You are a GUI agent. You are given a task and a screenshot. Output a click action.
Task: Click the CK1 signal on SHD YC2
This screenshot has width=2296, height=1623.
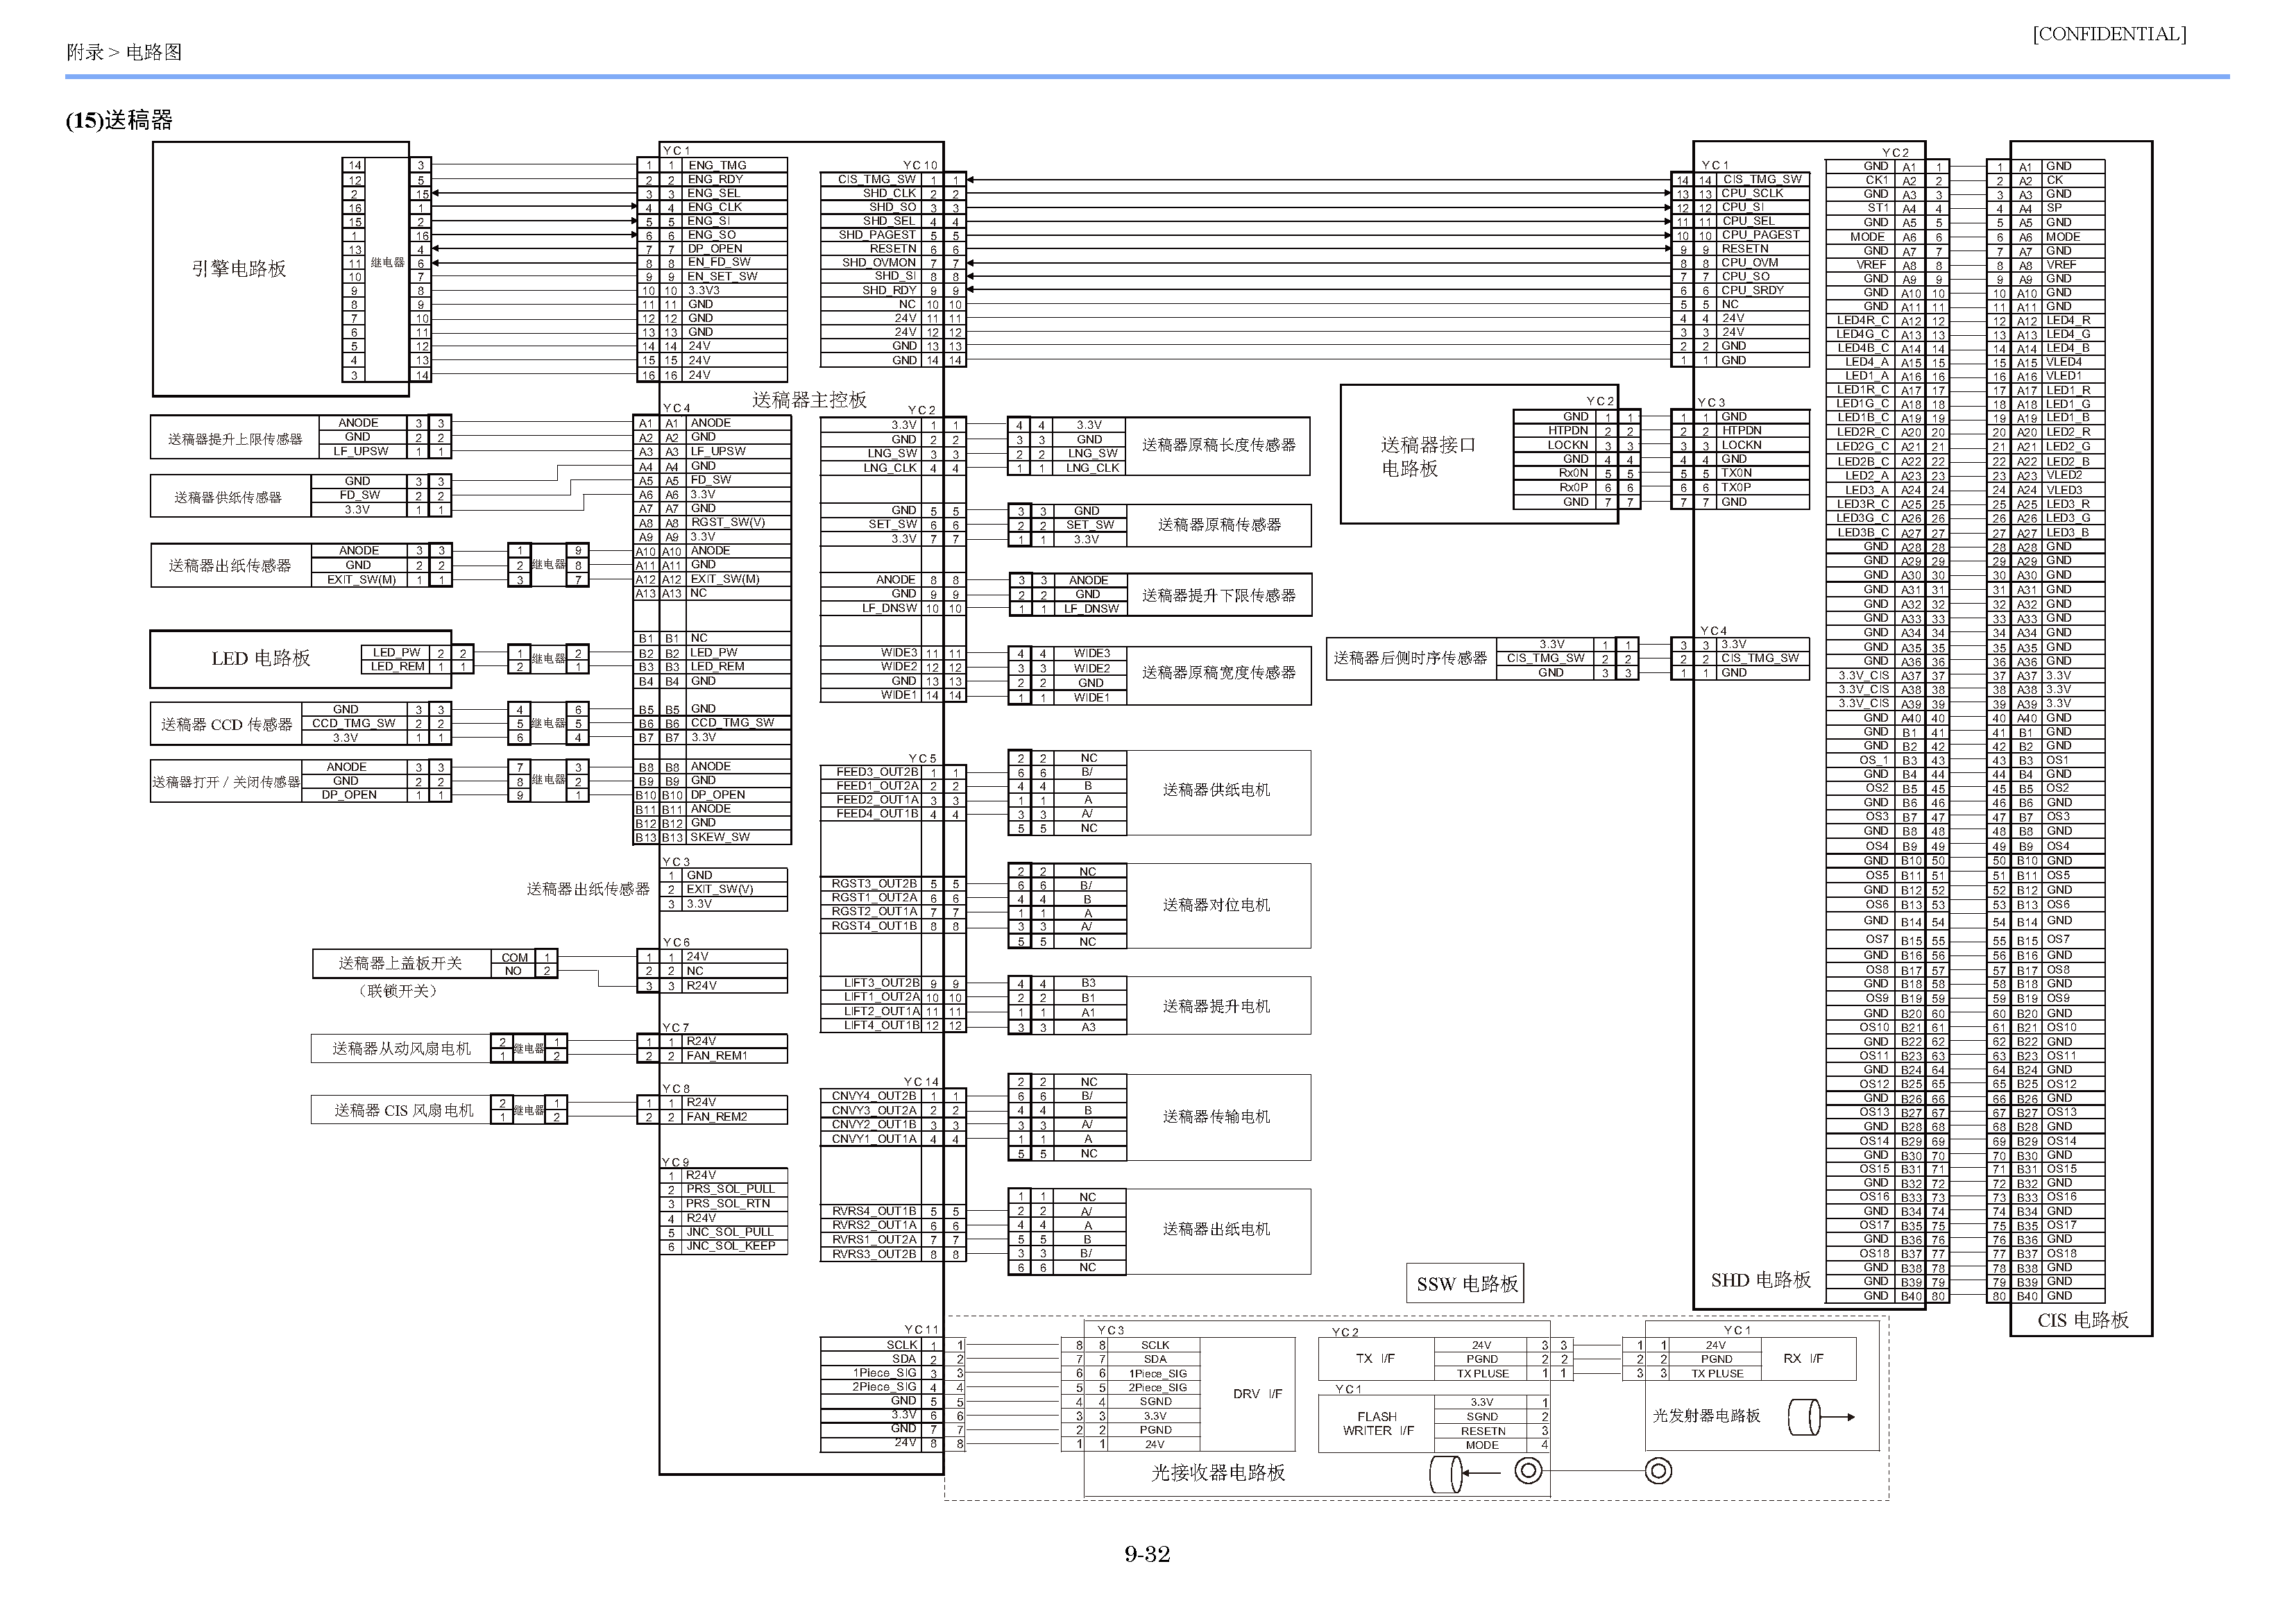tap(1876, 180)
